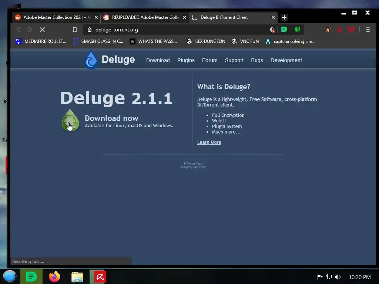Click the red heart shield extension icon
Screen dimensions: 379x284
point(351,30)
